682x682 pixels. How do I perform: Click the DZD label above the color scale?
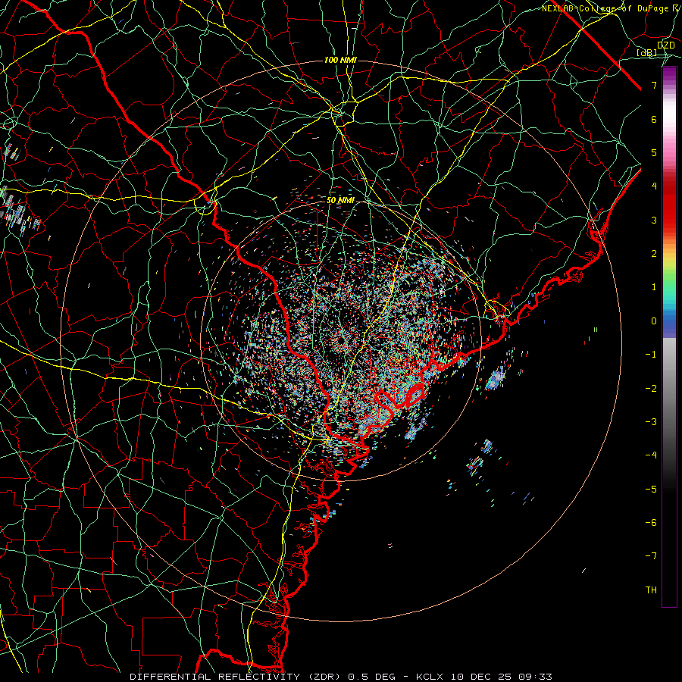click(666, 45)
